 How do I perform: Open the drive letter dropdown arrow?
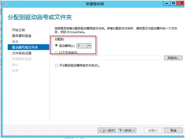(x=89, y=46)
